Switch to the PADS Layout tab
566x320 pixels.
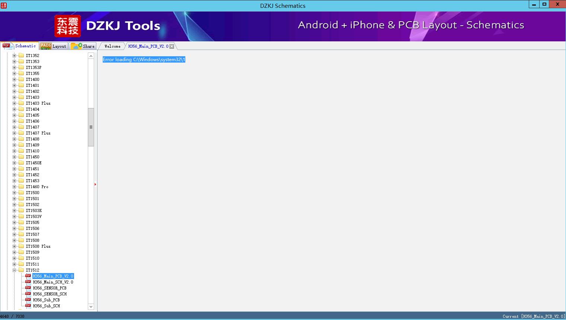point(53,46)
